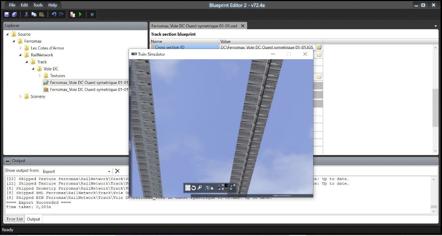Select the blueprint XML file icon in Explorer
Viewport: 442px width, 236px height.
[46, 82]
